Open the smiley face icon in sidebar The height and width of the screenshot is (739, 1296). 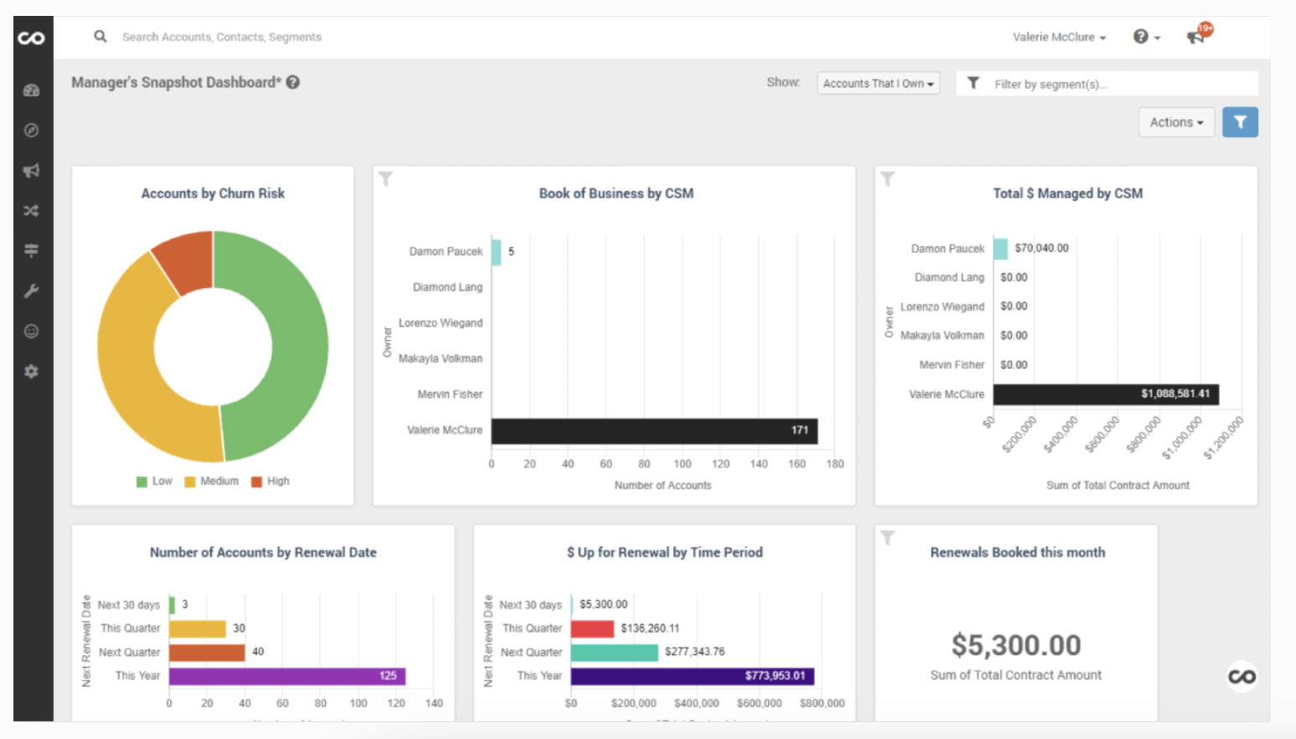tap(32, 331)
